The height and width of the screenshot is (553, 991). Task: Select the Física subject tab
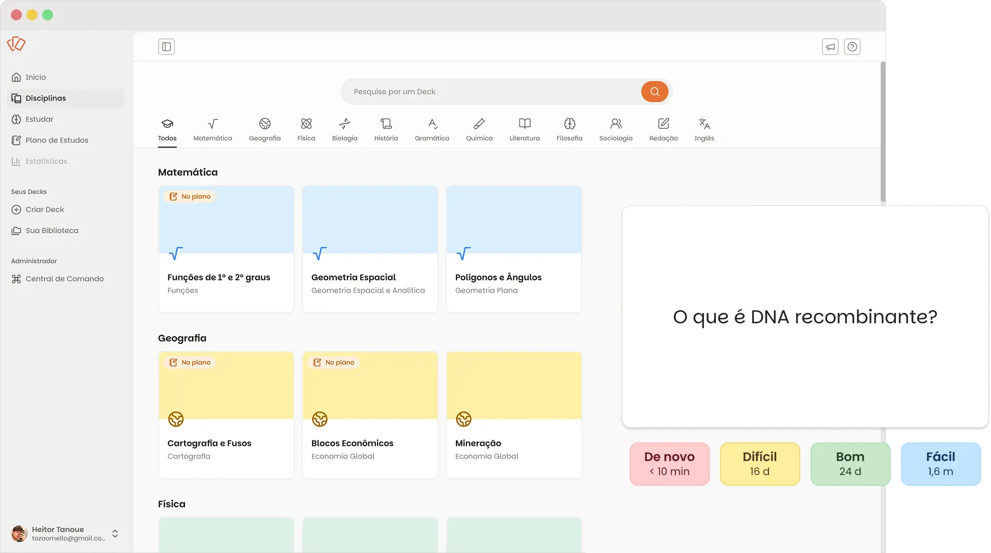click(306, 130)
